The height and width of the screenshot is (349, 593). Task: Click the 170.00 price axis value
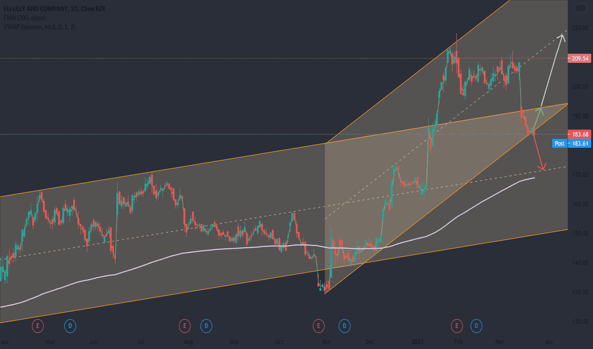580,174
